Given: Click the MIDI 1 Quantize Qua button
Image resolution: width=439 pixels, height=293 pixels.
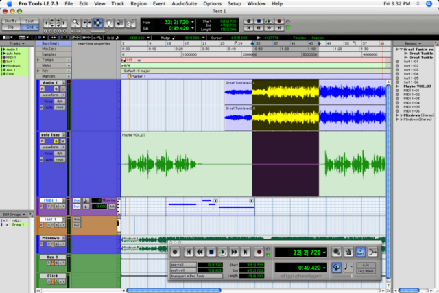Looking at the screenshot, I should click(x=77, y=200).
